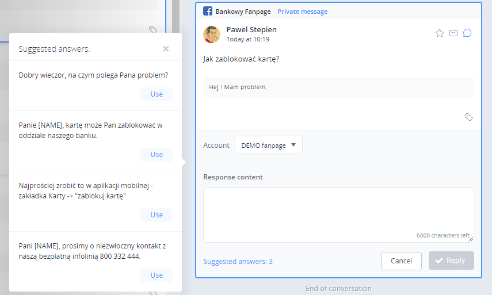Screen dimensions: 492x295
Task: Click the Facebook logo beside Bankowy Fanpage
Action: tap(208, 12)
